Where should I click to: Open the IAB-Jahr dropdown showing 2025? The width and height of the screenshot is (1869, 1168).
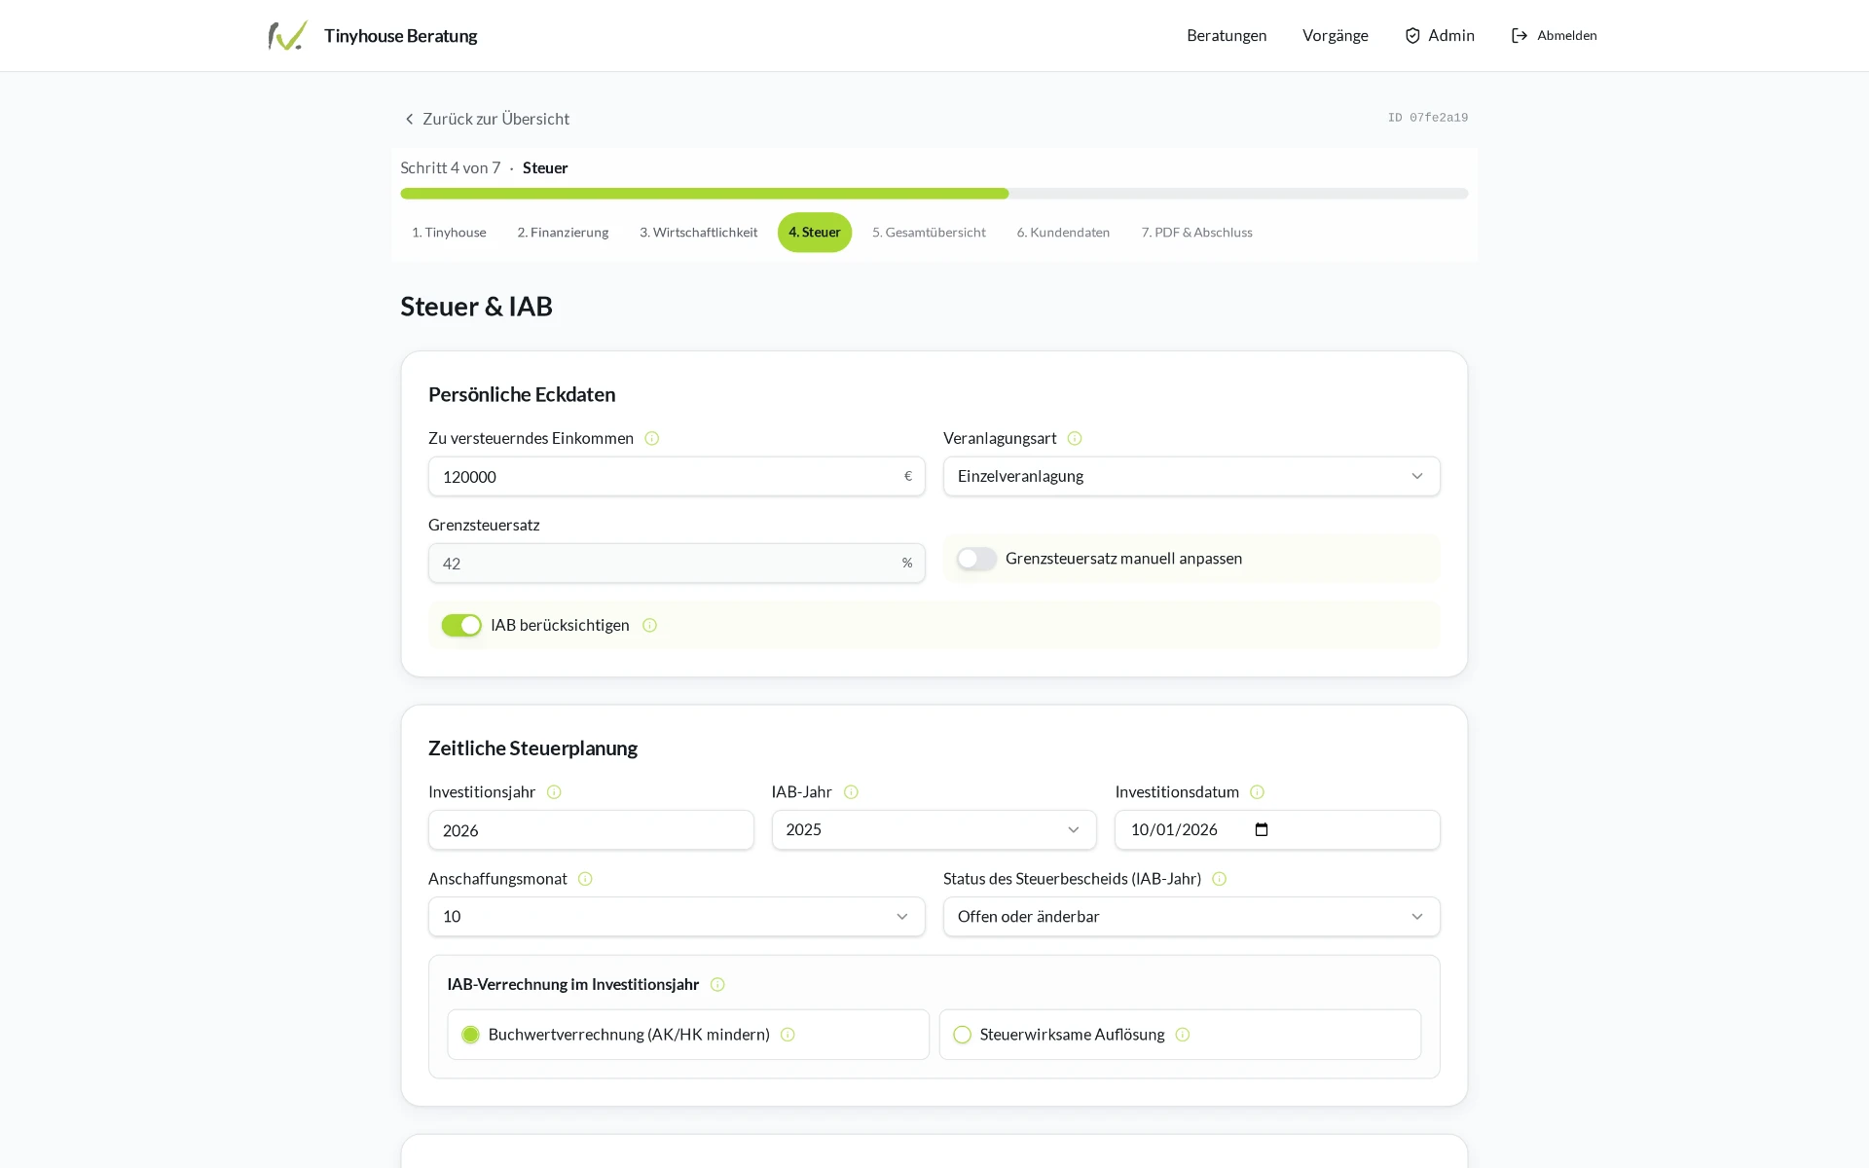[934, 829]
